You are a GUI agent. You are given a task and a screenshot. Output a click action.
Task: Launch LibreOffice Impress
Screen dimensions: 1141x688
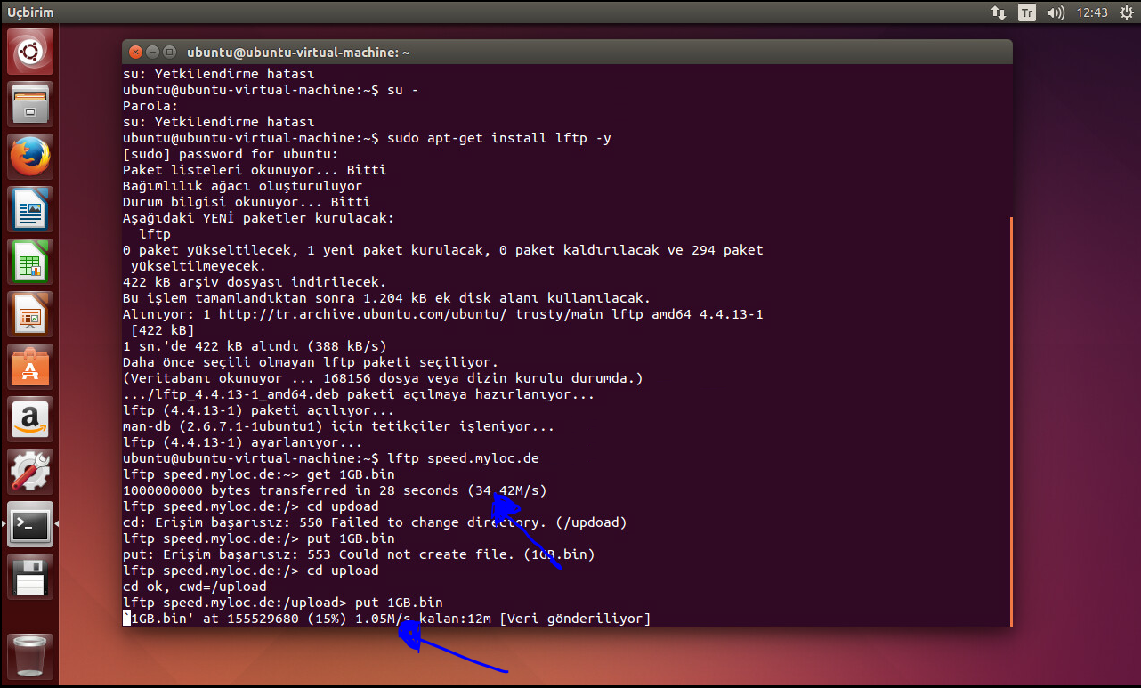coord(30,314)
